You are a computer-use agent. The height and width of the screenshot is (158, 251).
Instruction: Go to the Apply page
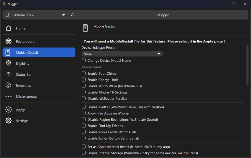[39, 110]
